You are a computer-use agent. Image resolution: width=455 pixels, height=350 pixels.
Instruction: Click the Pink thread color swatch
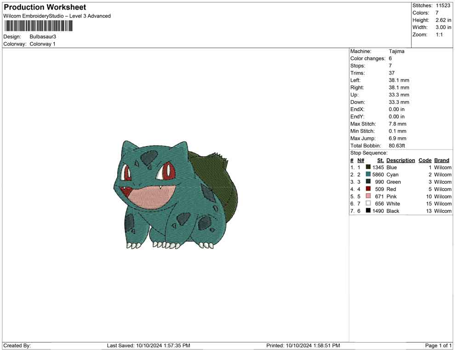[x=368, y=196]
